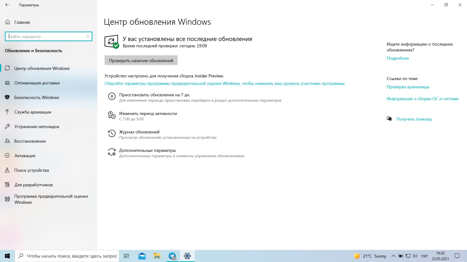Click the pause icon for Приостановить обновления
The height and width of the screenshot is (262, 467).
click(x=112, y=96)
